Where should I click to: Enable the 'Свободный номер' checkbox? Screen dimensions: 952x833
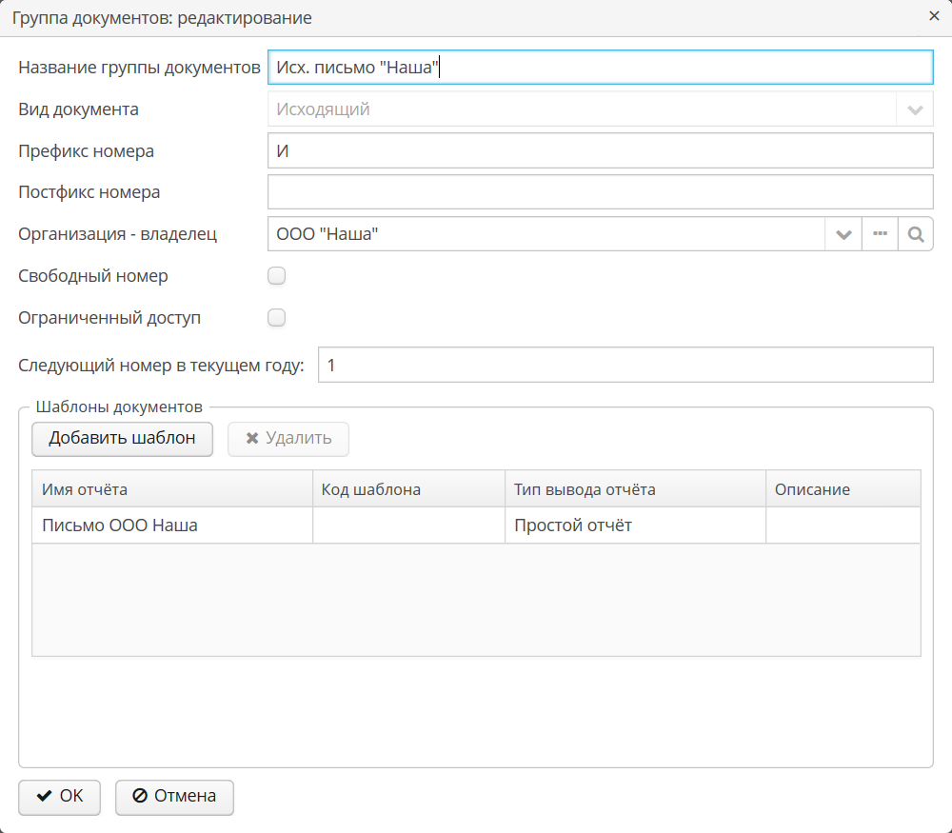coord(277,276)
